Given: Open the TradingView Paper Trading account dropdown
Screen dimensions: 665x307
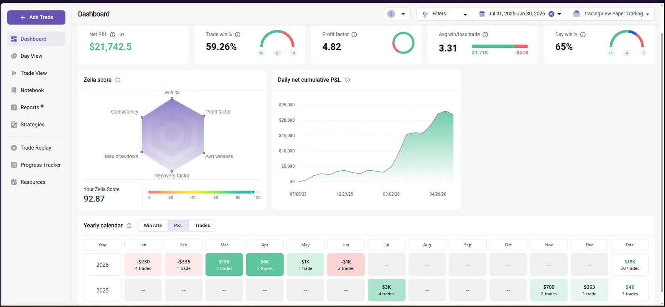Looking at the screenshot, I should click(x=611, y=14).
